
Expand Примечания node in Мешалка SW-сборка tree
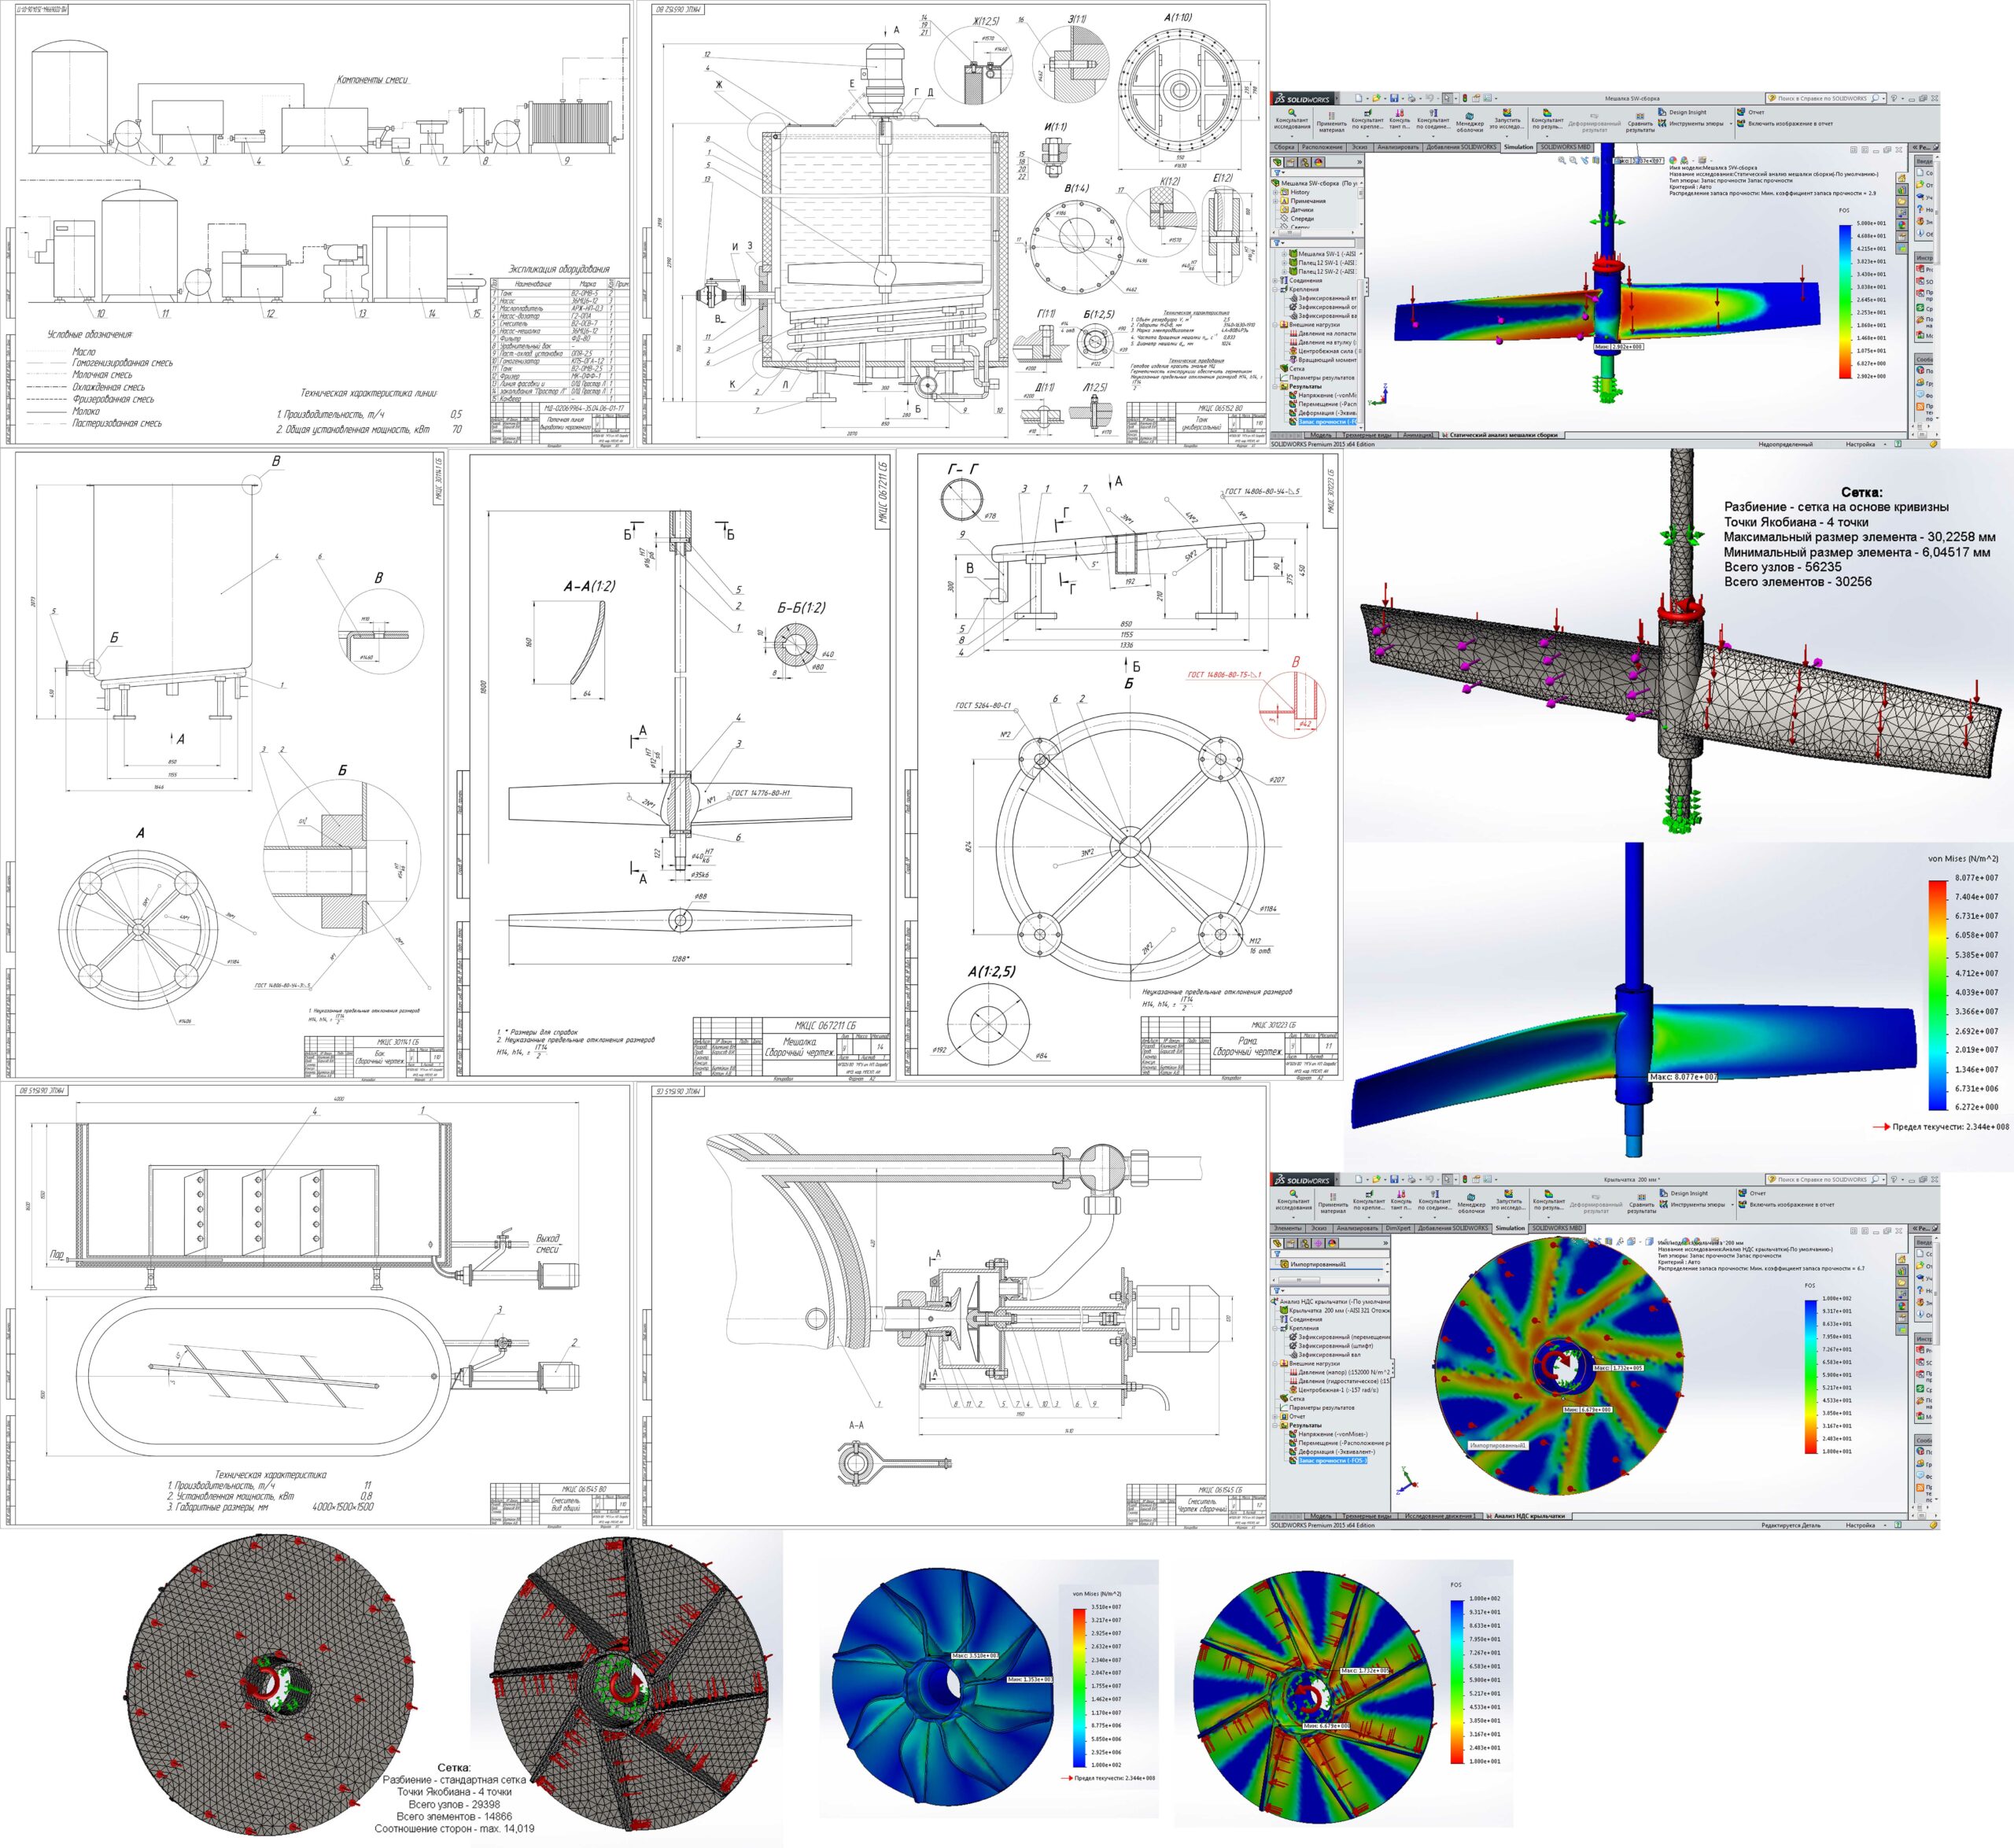[1275, 202]
